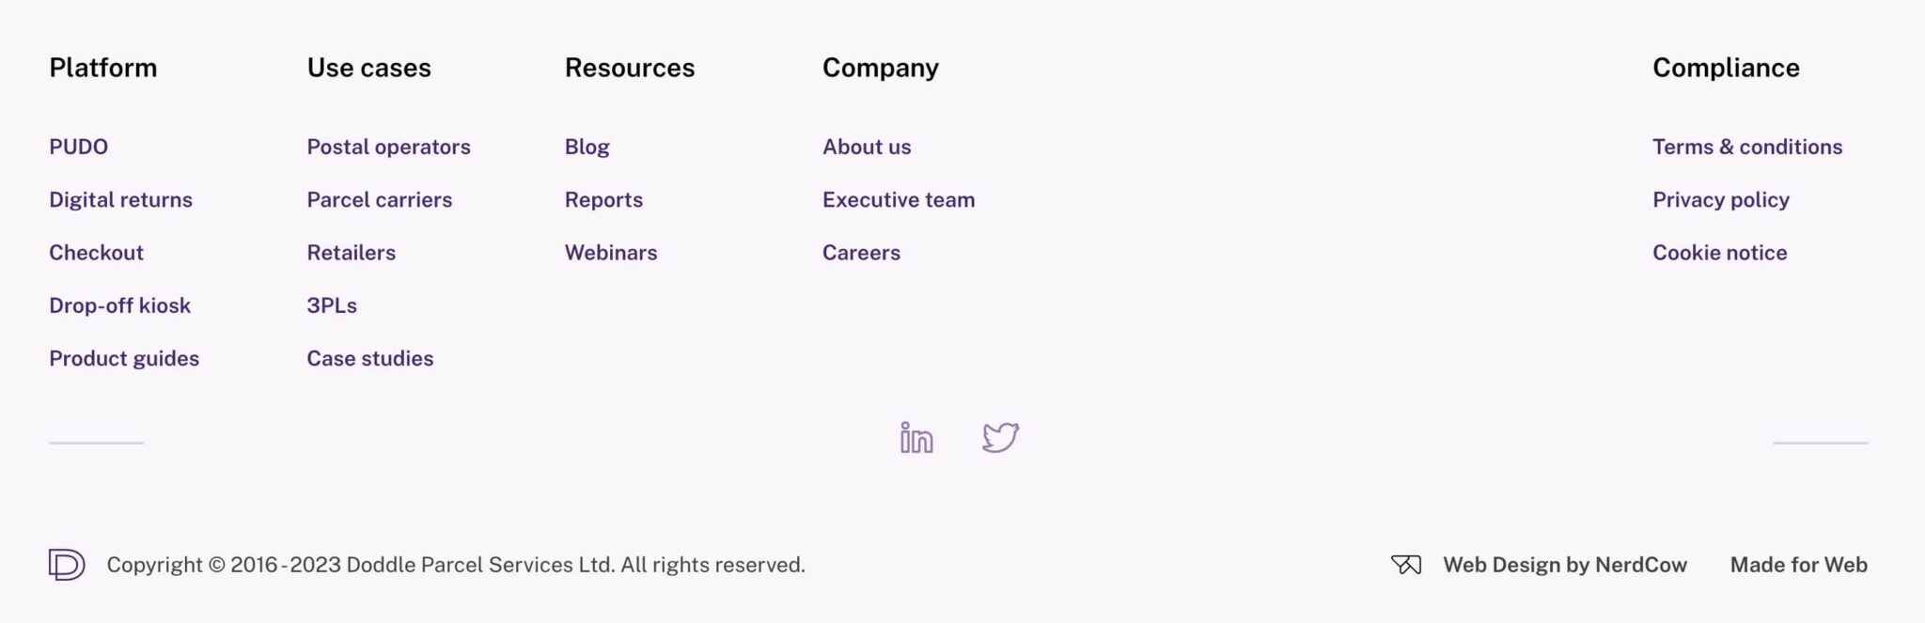1925x623 pixels.
Task: View Digital returns information
Action: pyautogui.click(x=121, y=199)
